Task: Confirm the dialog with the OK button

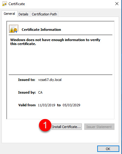Action: click(x=108, y=149)
